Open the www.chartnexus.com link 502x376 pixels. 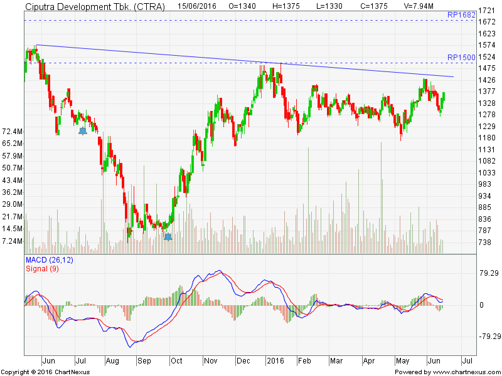pos(462,372)
